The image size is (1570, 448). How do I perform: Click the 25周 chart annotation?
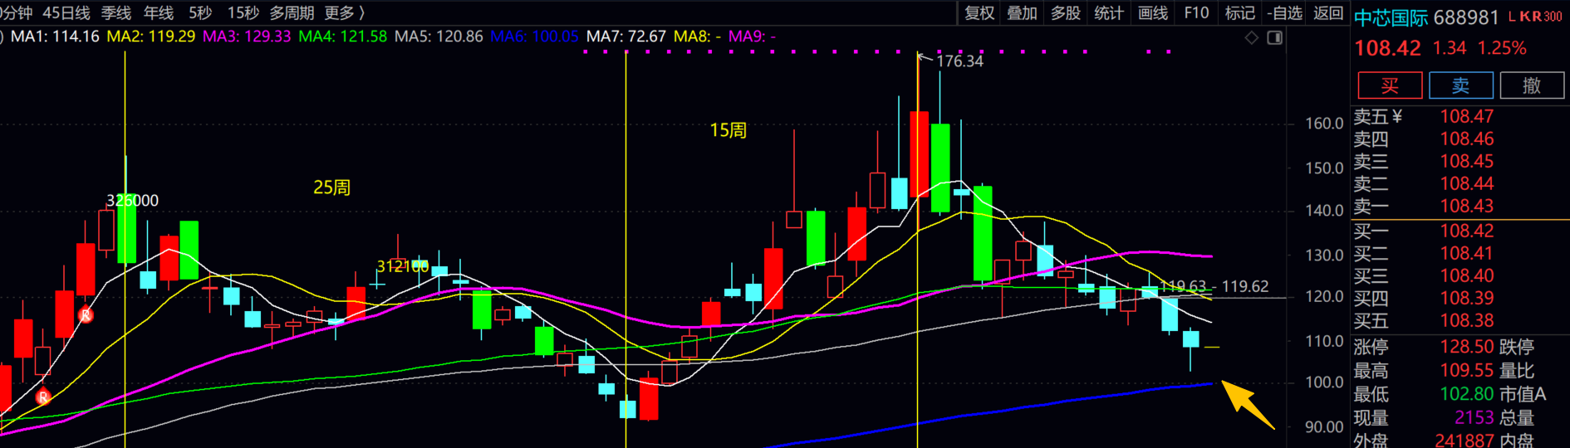coord(331,187)
